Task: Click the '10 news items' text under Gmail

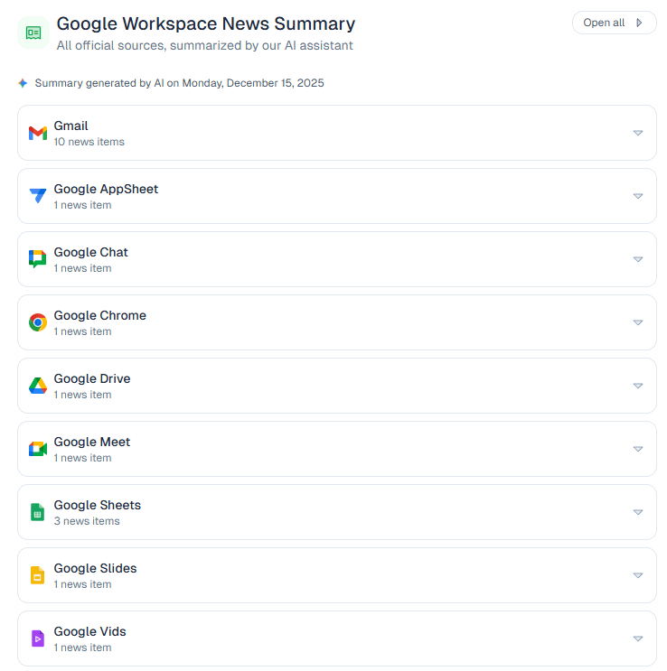Action: click(x=89, y=142)
